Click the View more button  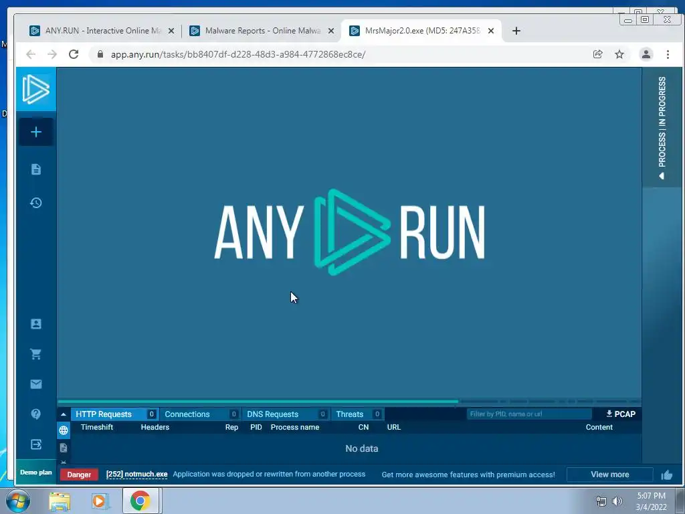tap(610, 475)
